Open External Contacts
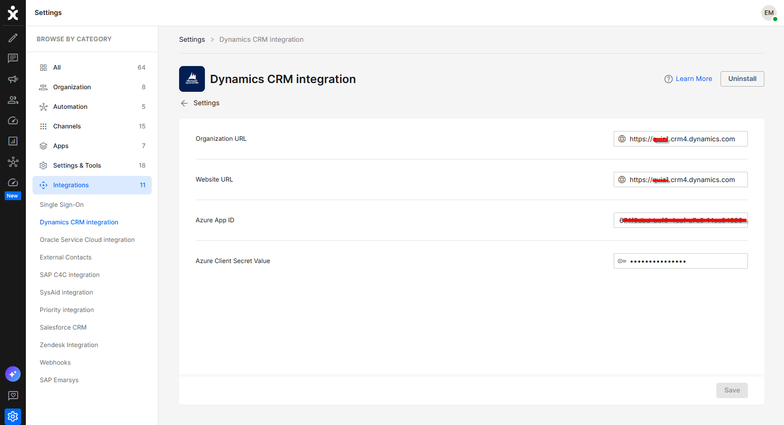 tap(66, 257)
